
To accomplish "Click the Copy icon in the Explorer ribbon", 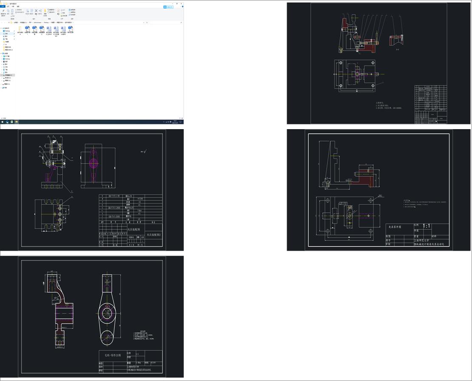I will click(8, 11).
